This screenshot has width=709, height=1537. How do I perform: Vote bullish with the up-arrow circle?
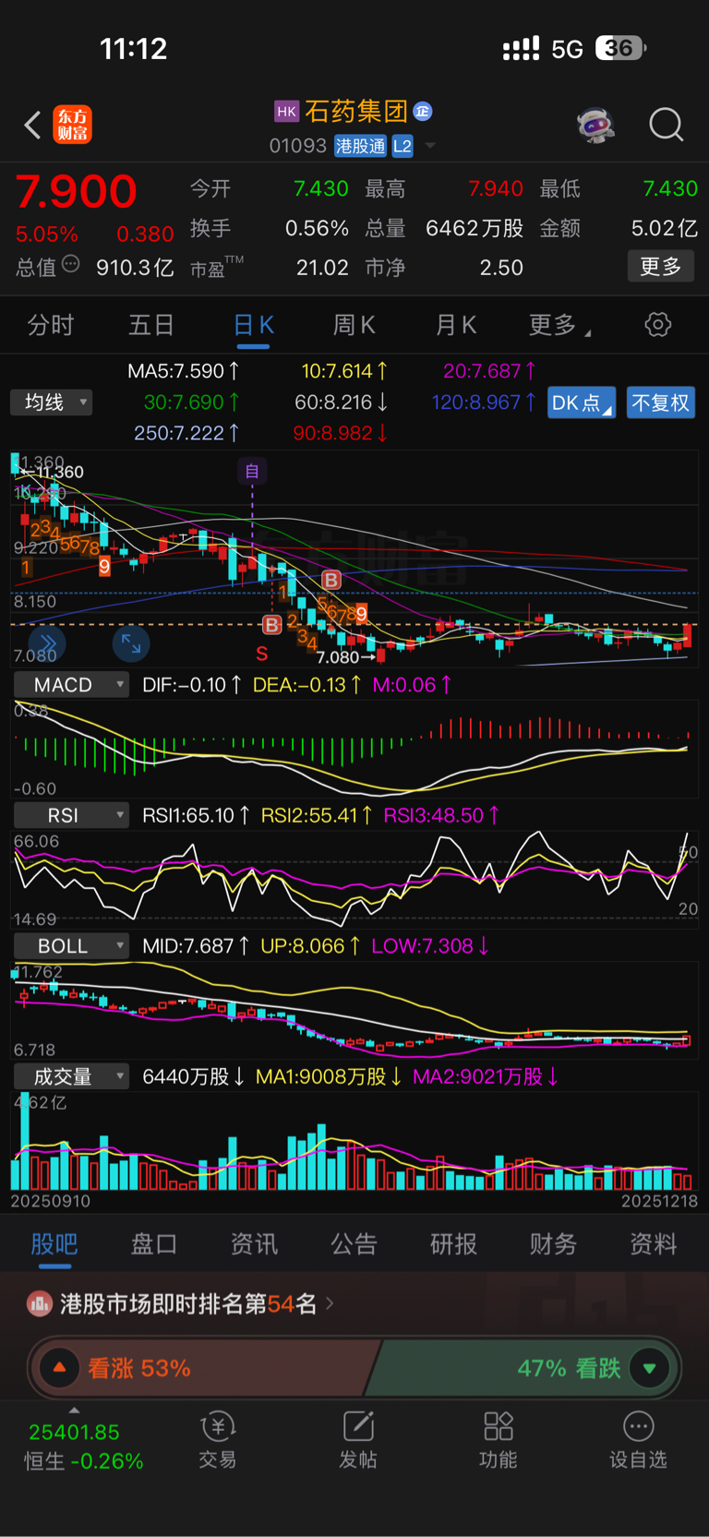pos(59,1367)
